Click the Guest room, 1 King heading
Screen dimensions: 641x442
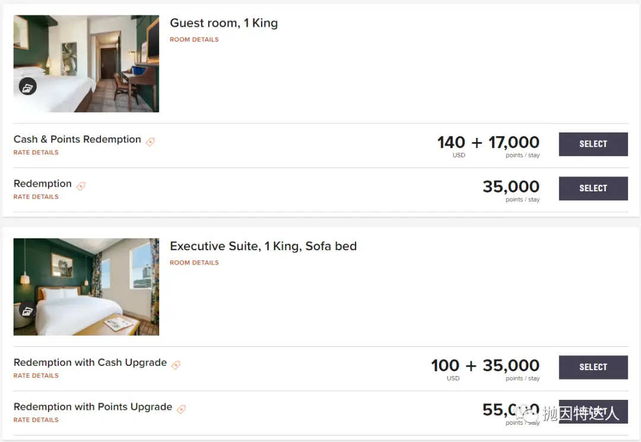point(224,23)
